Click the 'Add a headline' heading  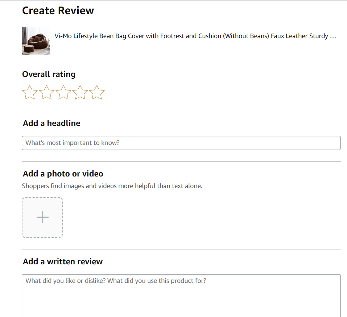click(51, 123)
